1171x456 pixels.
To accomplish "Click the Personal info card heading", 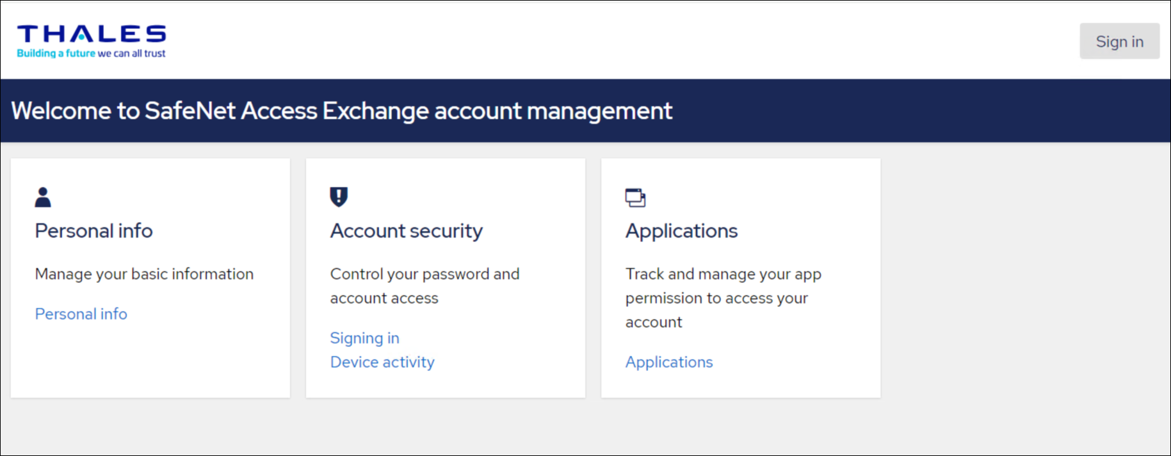I will click(93, 231).
